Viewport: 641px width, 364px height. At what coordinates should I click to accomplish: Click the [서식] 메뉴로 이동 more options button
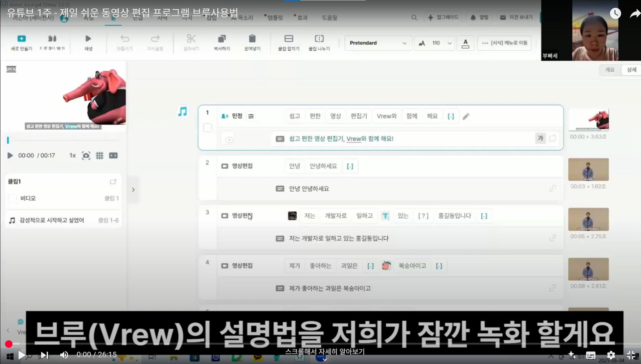pyautogui.click(x=504, y=43)
